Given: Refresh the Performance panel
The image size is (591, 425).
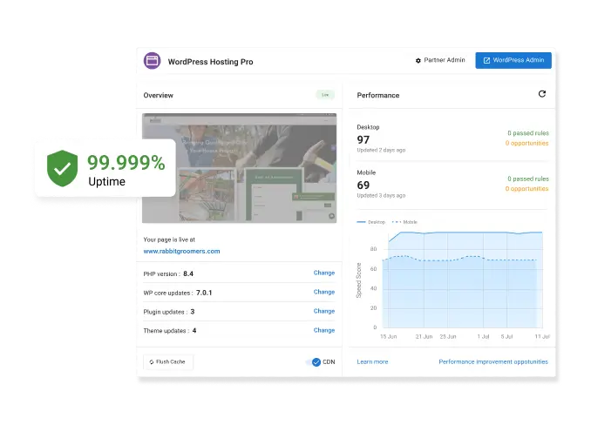Looking at the screenshot, I should [x=542, y=94].
